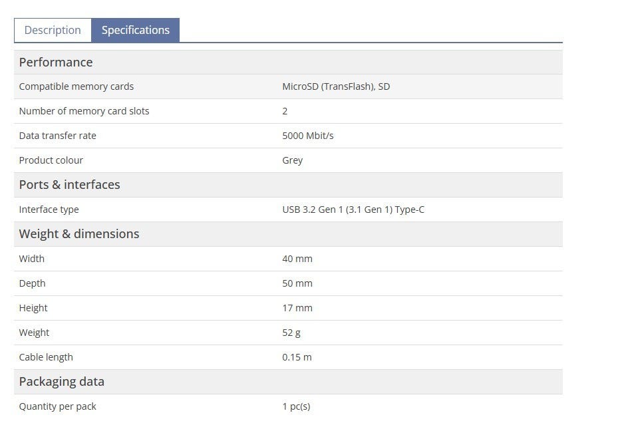Click the Compatible memory cards label
Screen dimensions: 622x433
[76, 86]
